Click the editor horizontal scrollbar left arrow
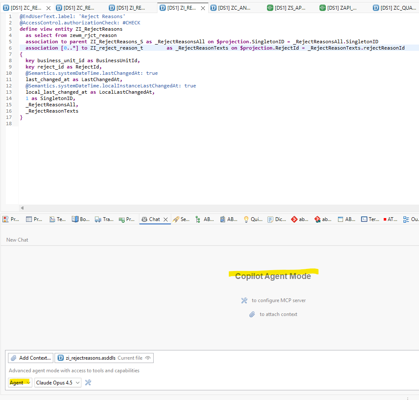 (x=22, y=208)
